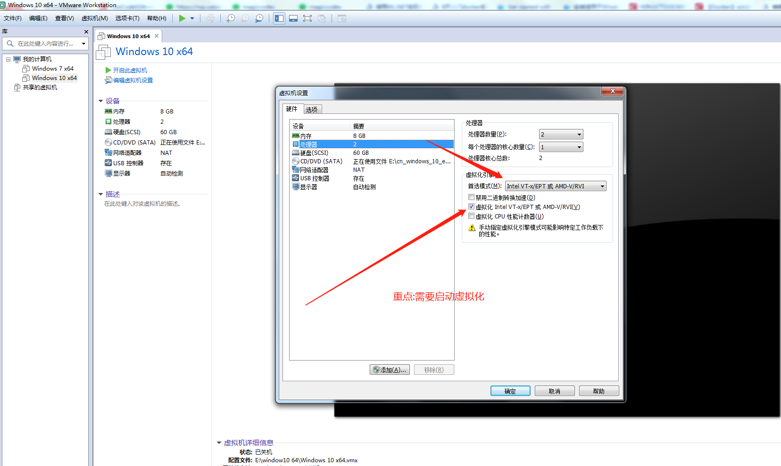Viewport: 781px width, 466px height.
Task: Click the 设备 column header in settings list
Action: [x=320, y=126]
